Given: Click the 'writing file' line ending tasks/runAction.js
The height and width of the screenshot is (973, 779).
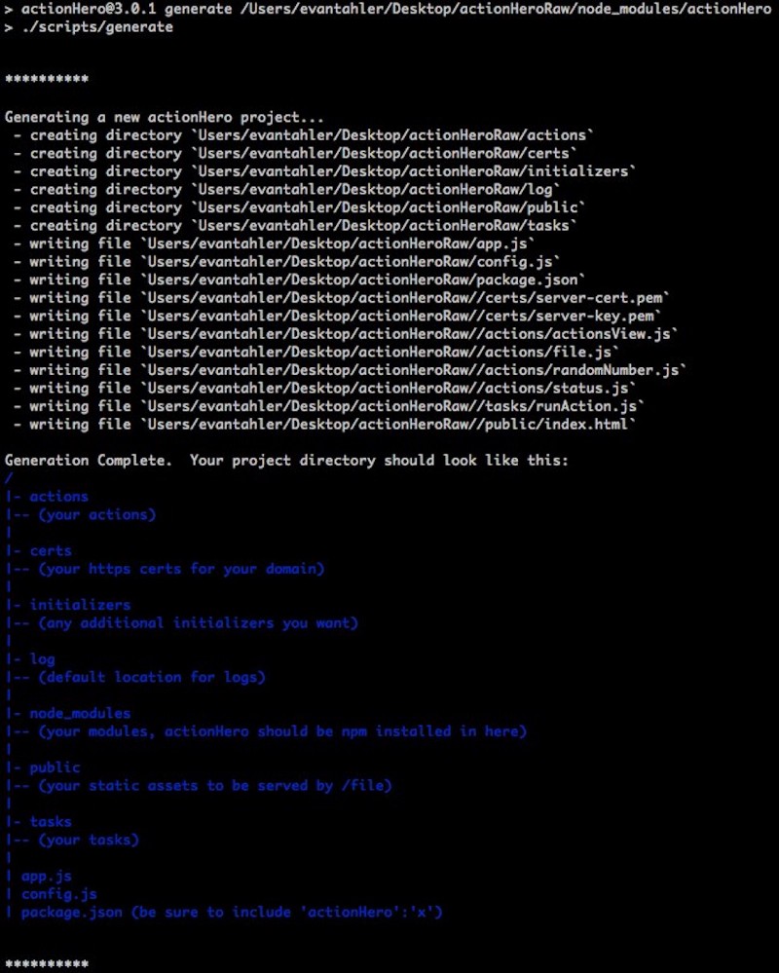Looking at the screenshot, I should tap(329, 406).
